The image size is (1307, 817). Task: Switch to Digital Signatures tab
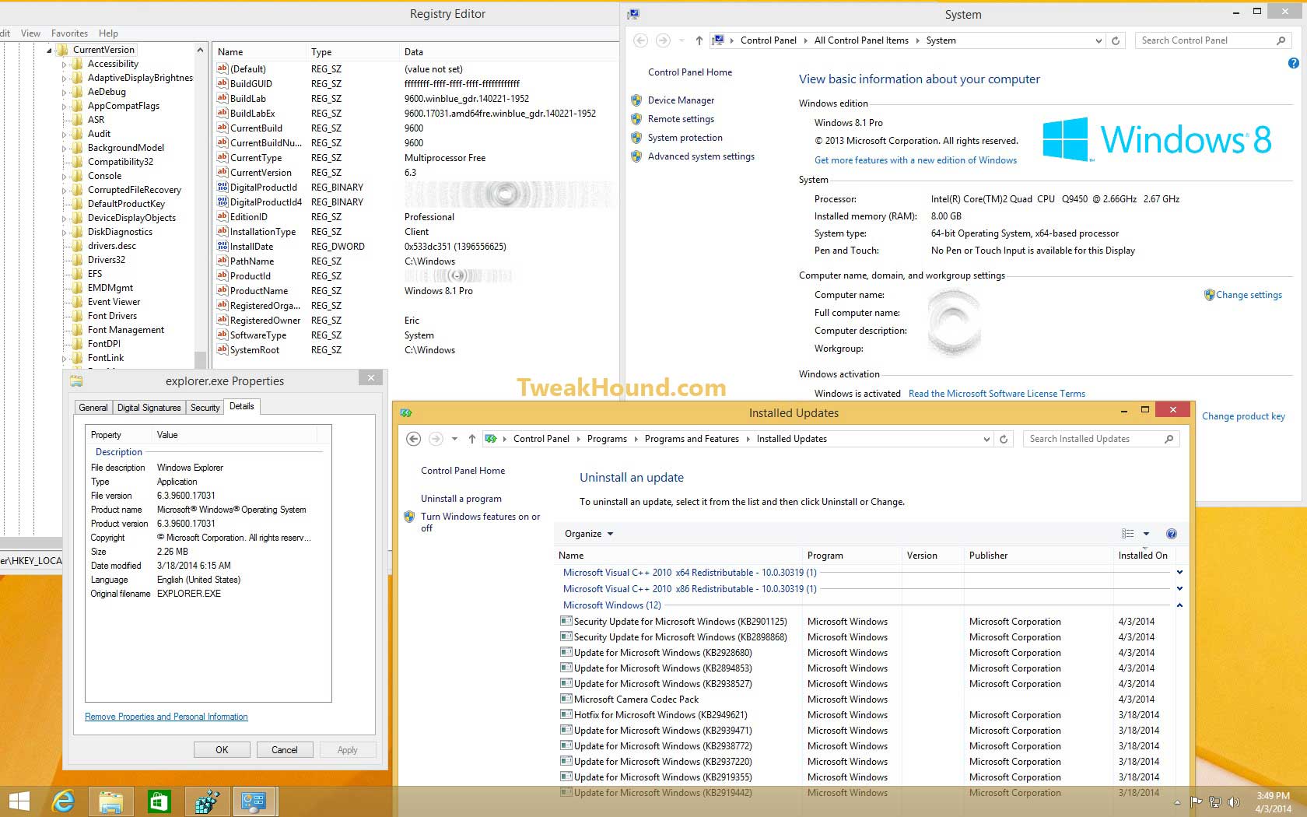click(x=149, y=408)
